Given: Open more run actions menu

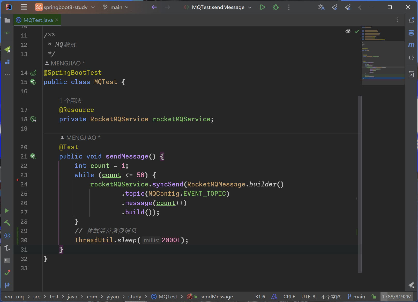Looking at the screenshot, I should 289,7.
